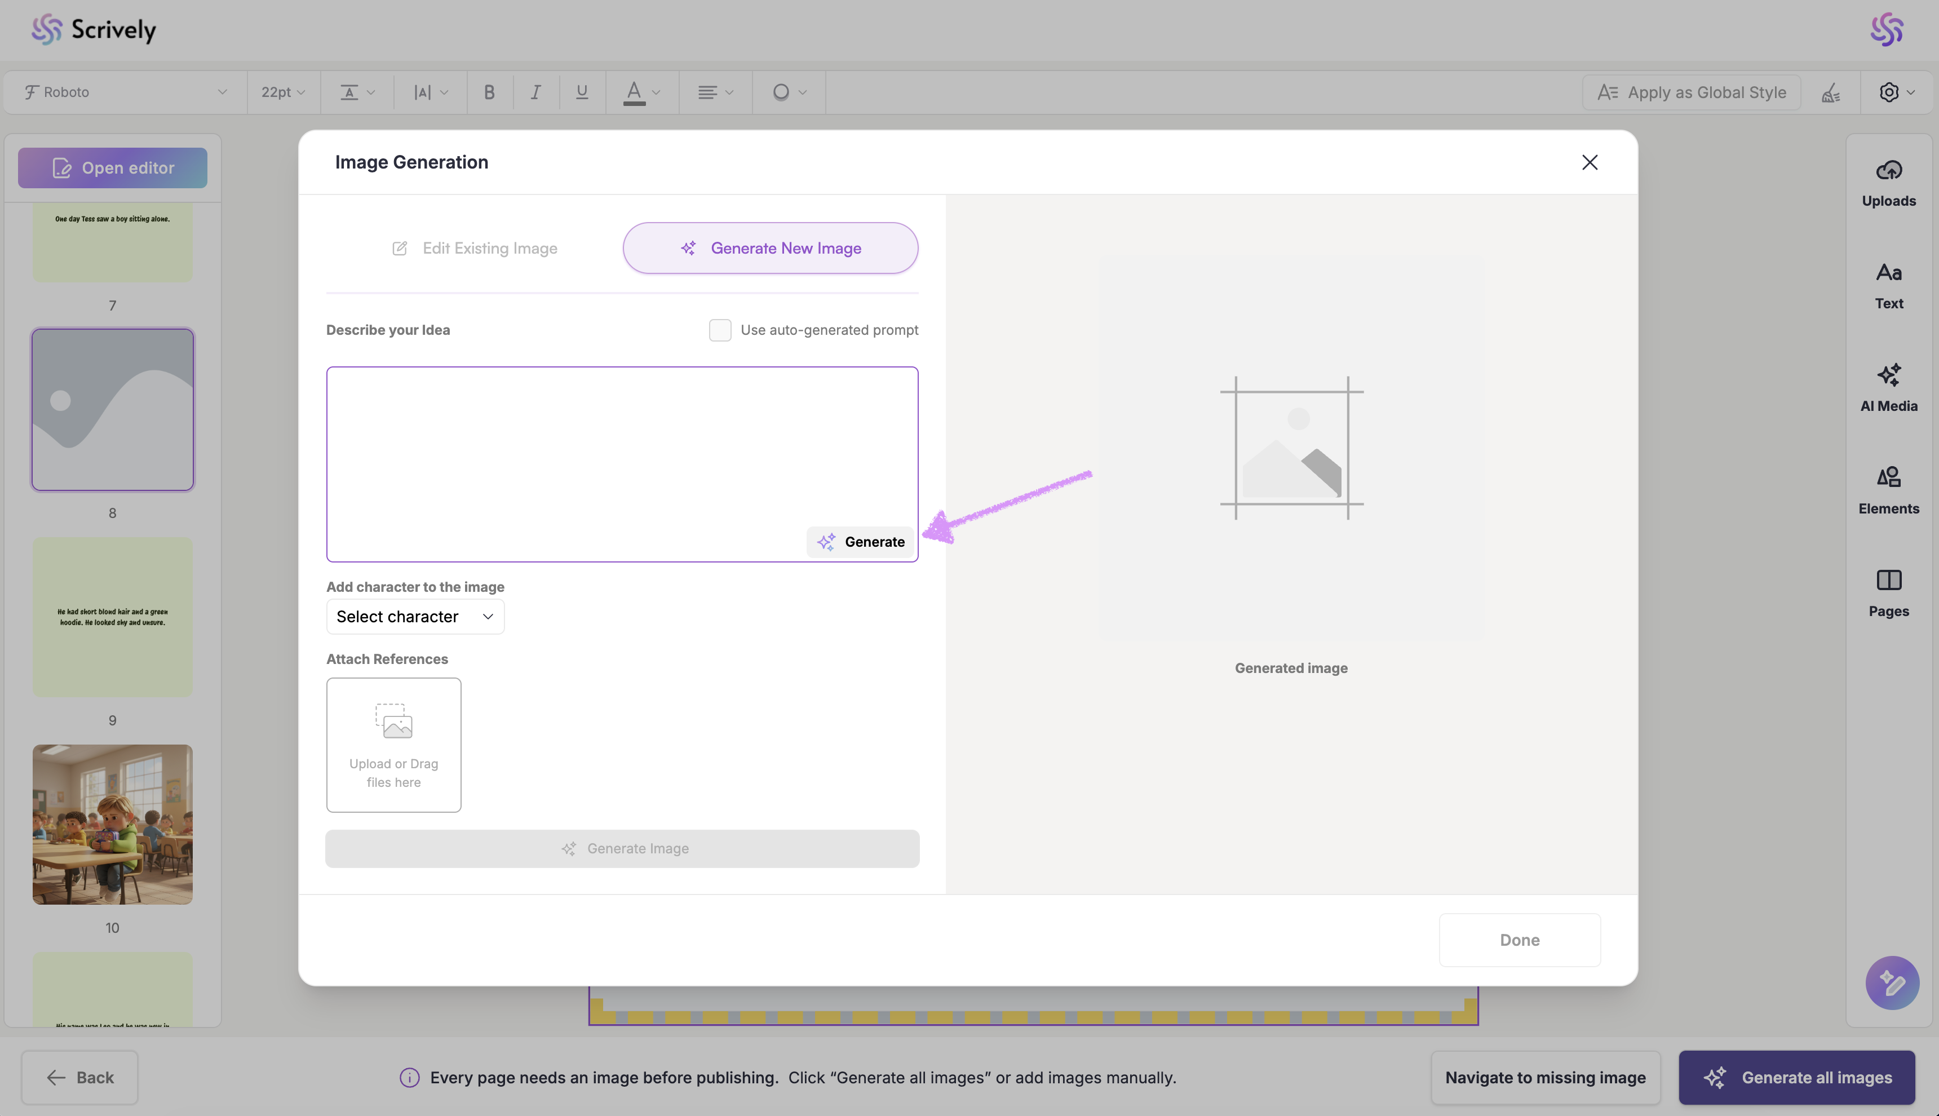Expand the Roboto font dropdown
Viewport: 1939px width, 1116px height.
tap(126, 93)
